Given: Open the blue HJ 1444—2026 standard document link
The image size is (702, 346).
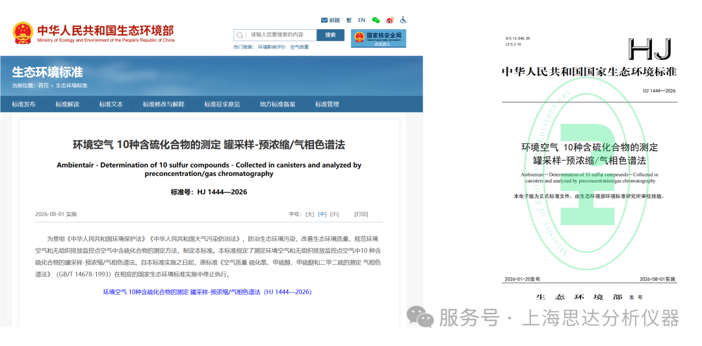Looking at the screenshot, I should click(207, 292).
